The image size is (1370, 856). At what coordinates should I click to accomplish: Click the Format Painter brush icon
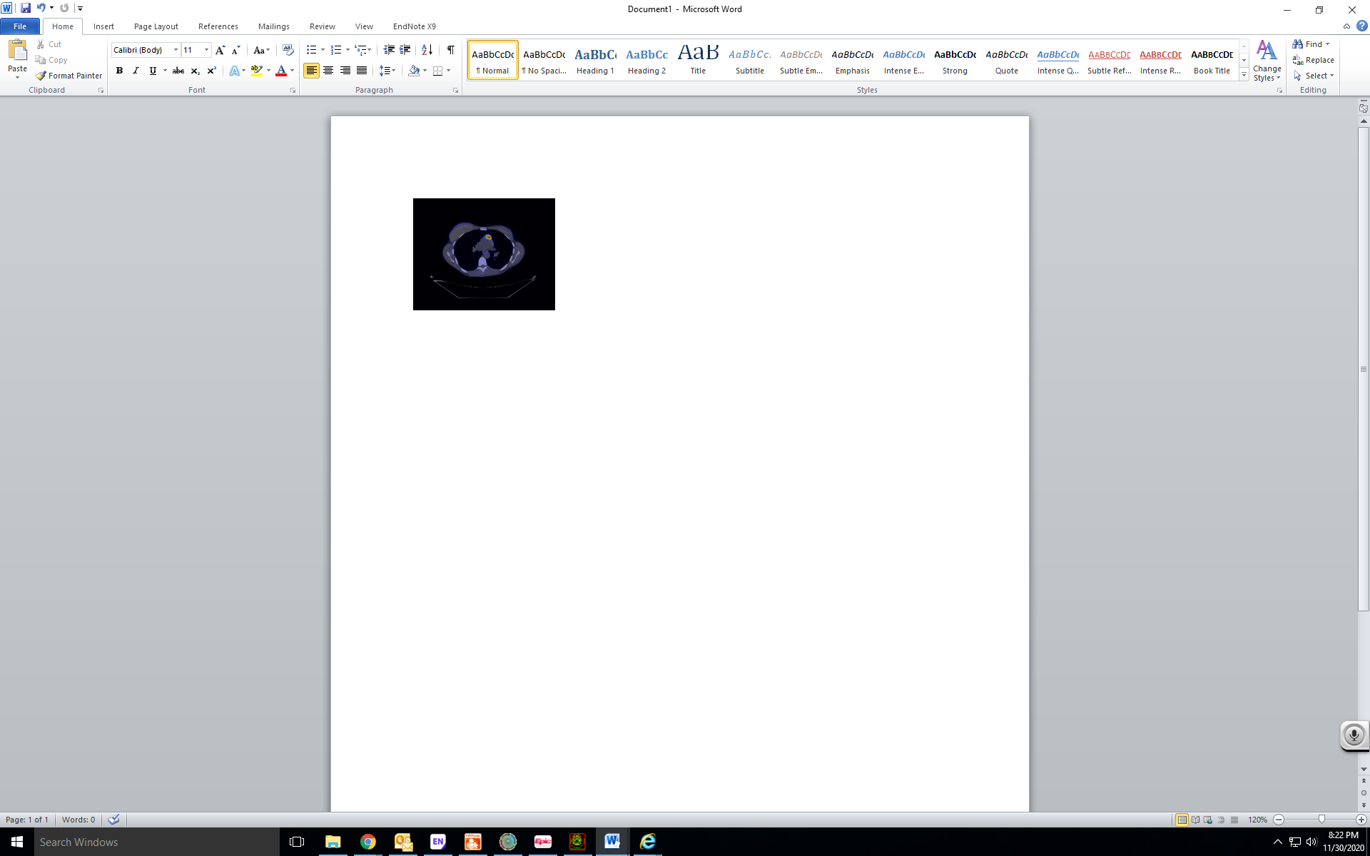coord(41,76)
